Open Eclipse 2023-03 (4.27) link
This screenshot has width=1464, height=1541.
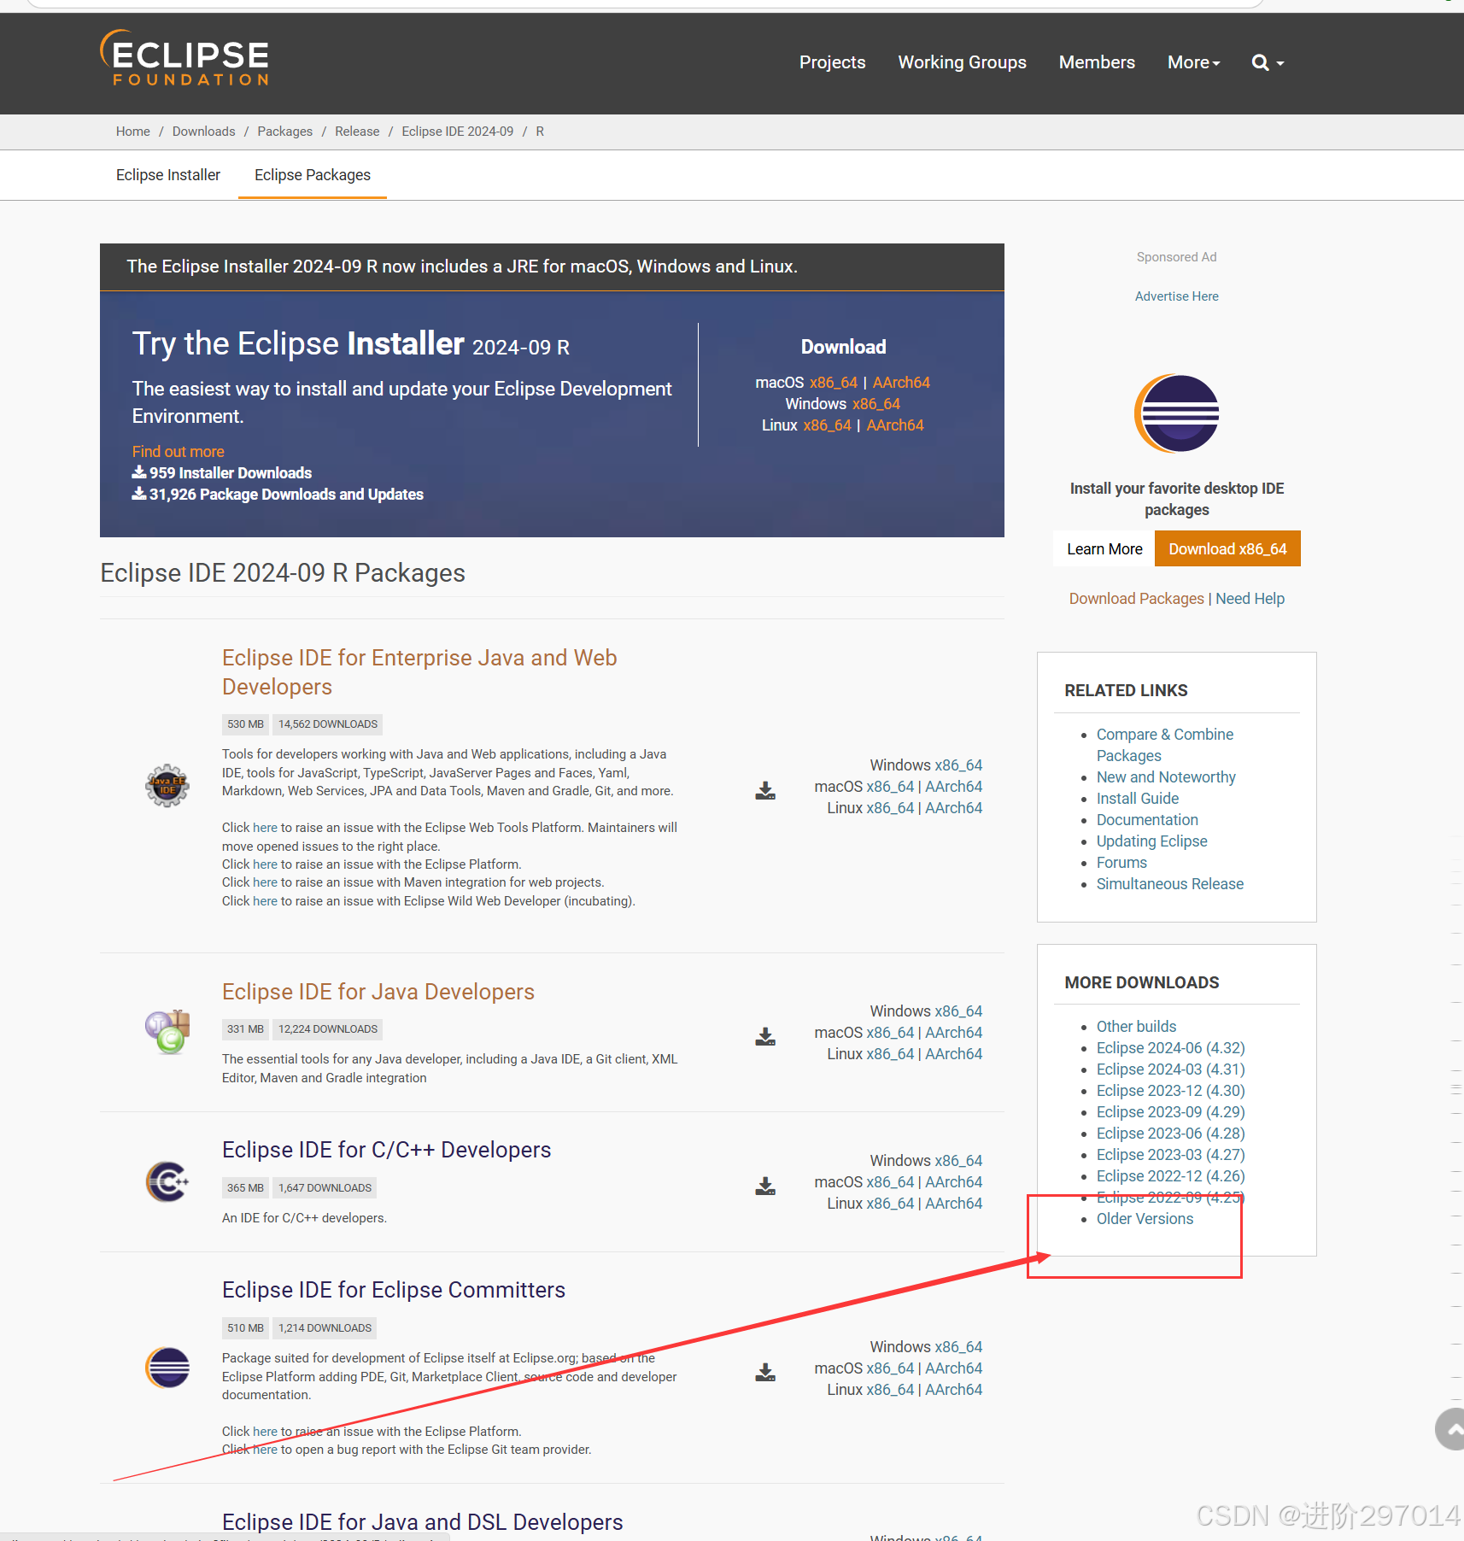coord(1170,1155)
